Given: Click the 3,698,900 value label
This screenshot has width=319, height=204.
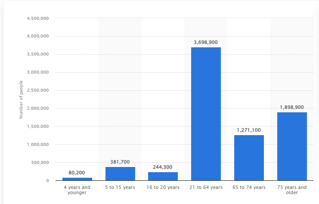Looking at the screenshot, I should click(x=206, y=42).
